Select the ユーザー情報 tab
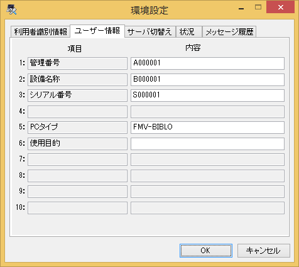 [x=97, y=31]
